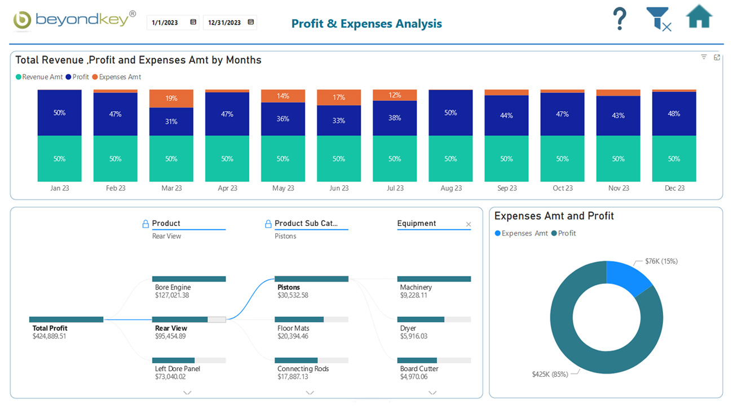Open the calendar picker for the start date
Viewport: 733px width, 410px height.
coord(192,22)
